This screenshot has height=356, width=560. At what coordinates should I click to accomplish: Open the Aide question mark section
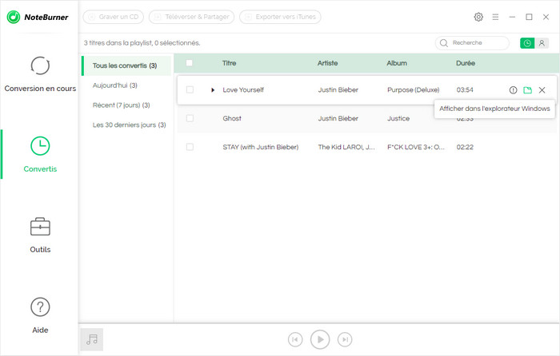40,316
